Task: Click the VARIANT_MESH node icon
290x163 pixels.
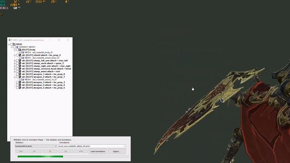Action: tap(17, 47)
